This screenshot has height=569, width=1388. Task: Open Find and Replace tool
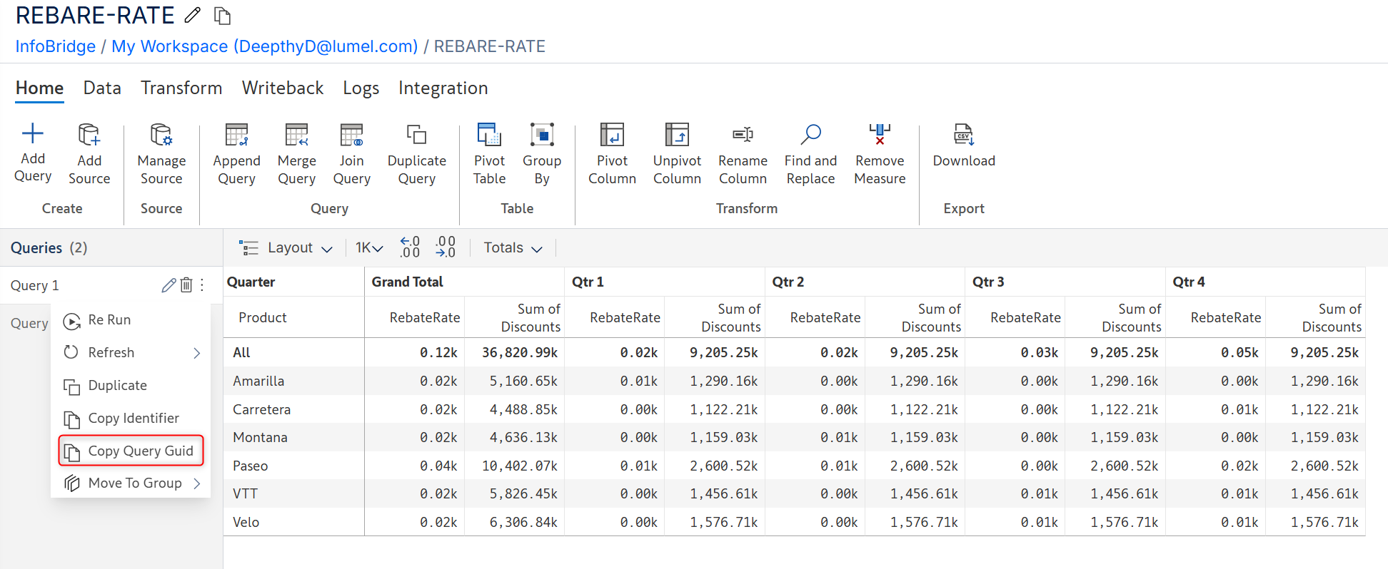click(810, 135)
